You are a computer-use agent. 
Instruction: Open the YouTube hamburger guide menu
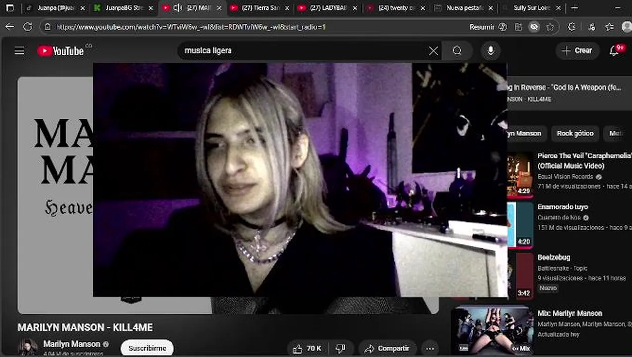tap(19, 51)
